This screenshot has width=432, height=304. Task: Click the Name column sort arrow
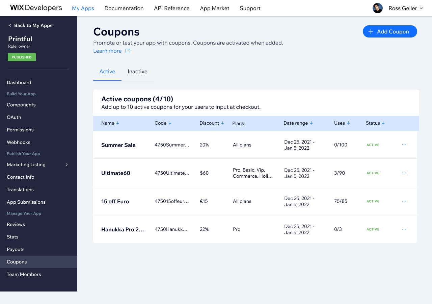pyautogui.click(x=118, y=123)
